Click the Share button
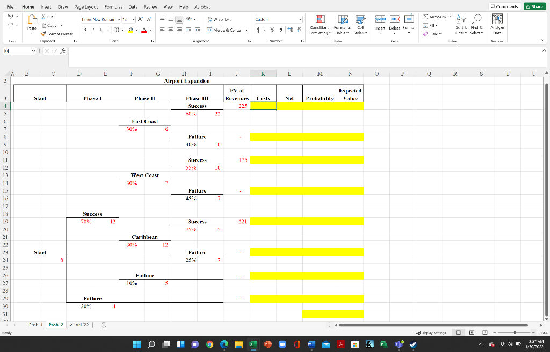 pyautogui.click(x=534, y=5)
